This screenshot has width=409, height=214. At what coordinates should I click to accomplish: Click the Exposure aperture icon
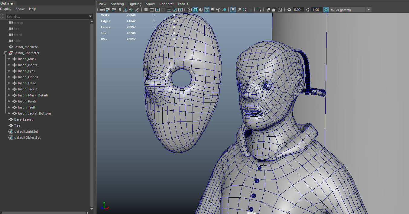point(289,10)
